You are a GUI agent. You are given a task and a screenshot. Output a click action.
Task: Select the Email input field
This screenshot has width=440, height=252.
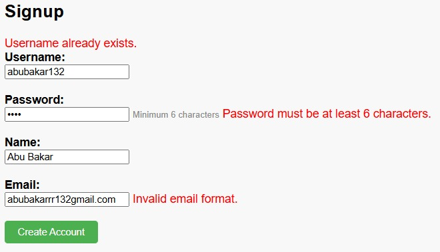[67, 199]
